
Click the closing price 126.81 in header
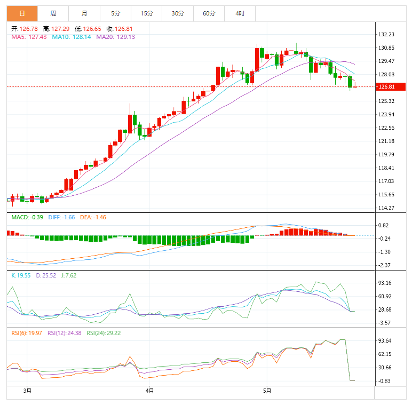(x=124, y=29)
